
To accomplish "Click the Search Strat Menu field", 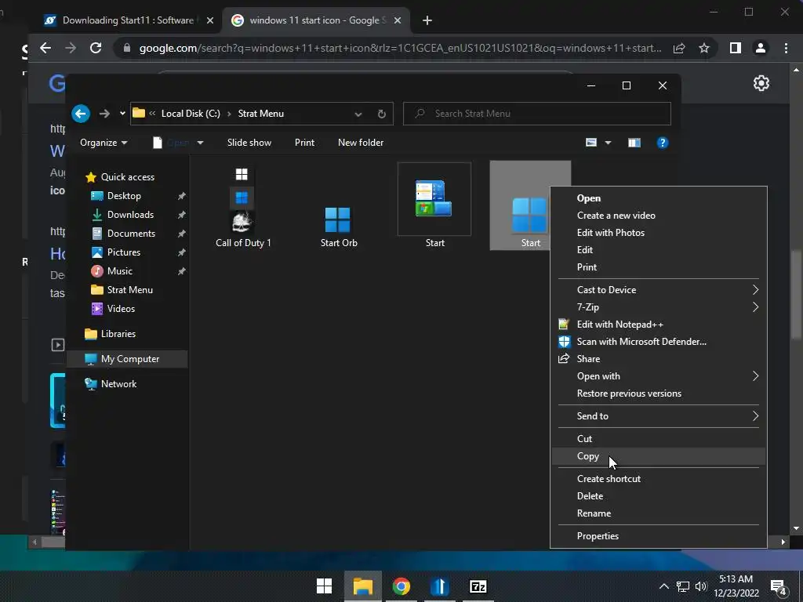I will 536,114.
